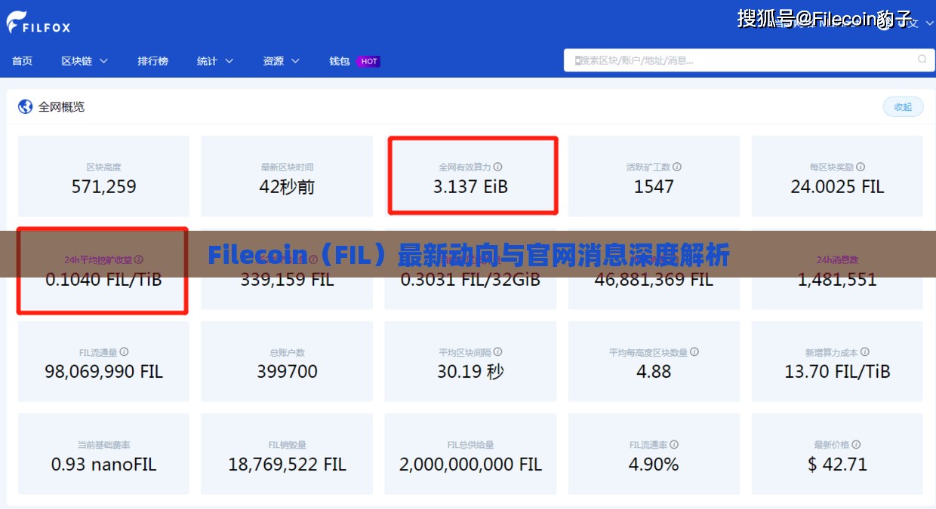Screen dimensions: 936x509
Task: Open the 钱包 menu item
Action: (340, 61)
